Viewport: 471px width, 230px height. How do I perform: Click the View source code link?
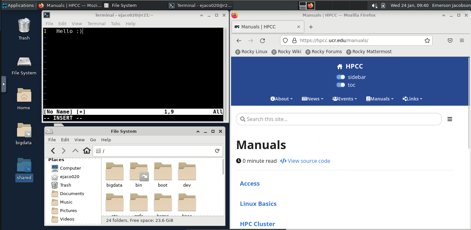(305, 161)
